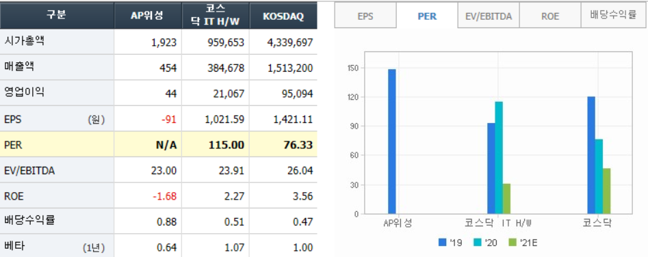Click operating profit value 95,094
The width and height of the screenshot is (648, 257).
(x=298, y=94)
